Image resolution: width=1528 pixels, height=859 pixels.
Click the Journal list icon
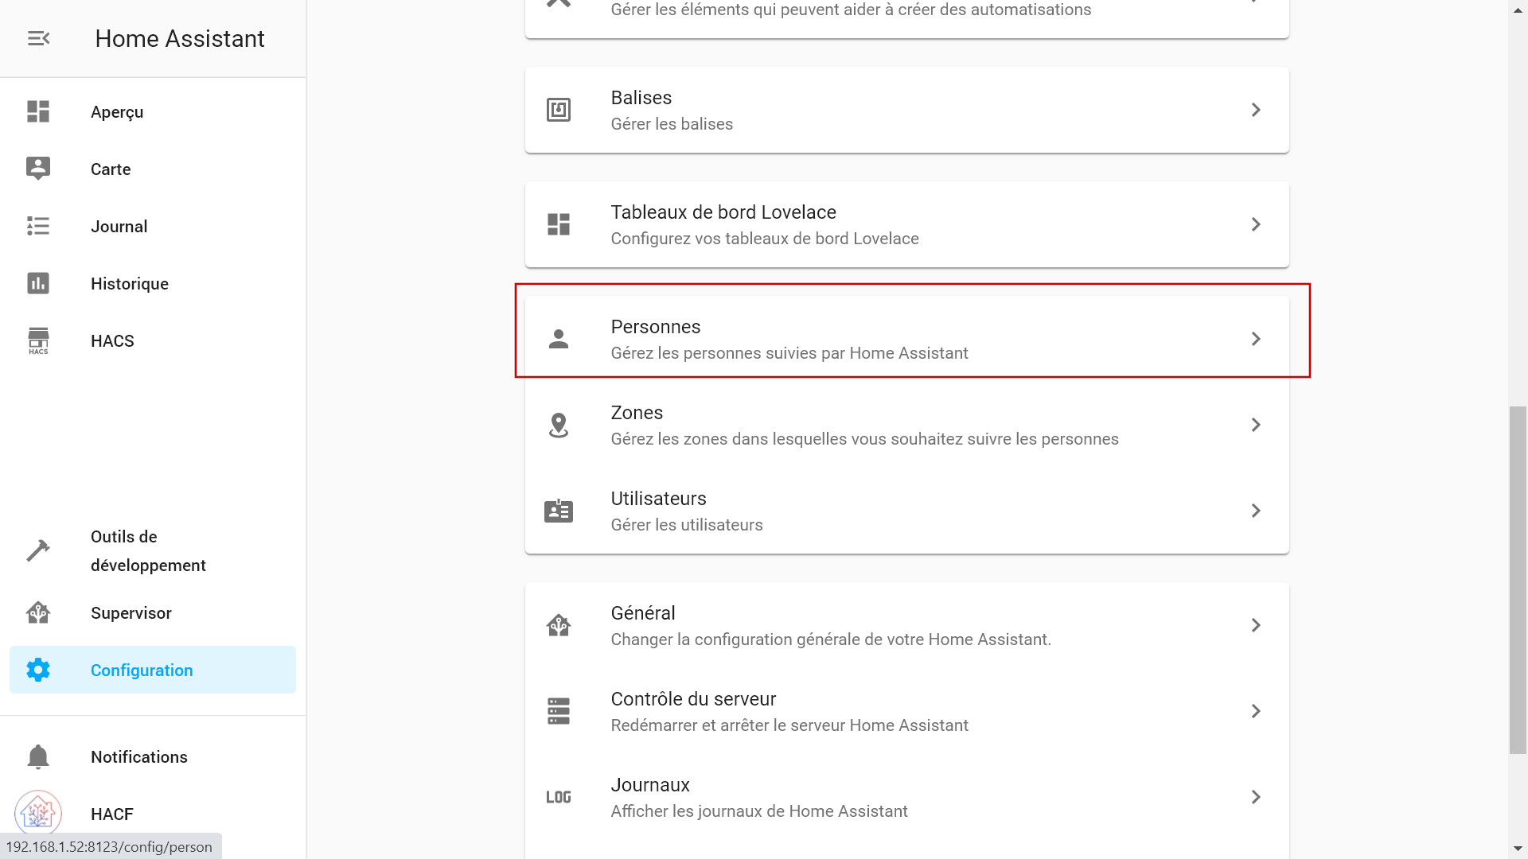[38, 226]
